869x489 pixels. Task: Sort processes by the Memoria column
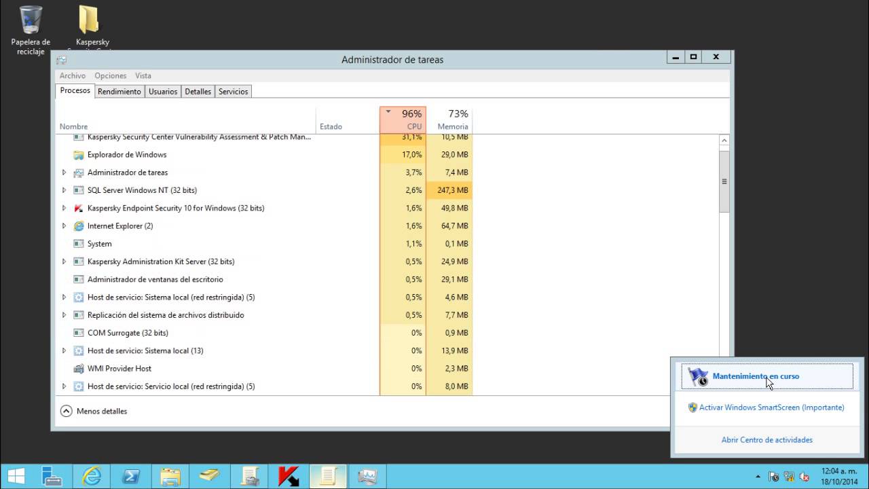coord(449,120)
